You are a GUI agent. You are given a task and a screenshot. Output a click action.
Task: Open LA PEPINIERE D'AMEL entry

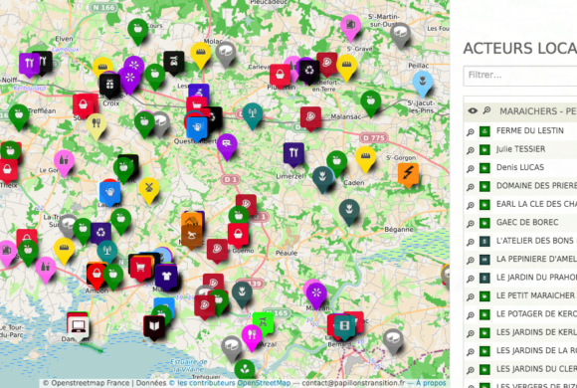[x=536, y=259]
